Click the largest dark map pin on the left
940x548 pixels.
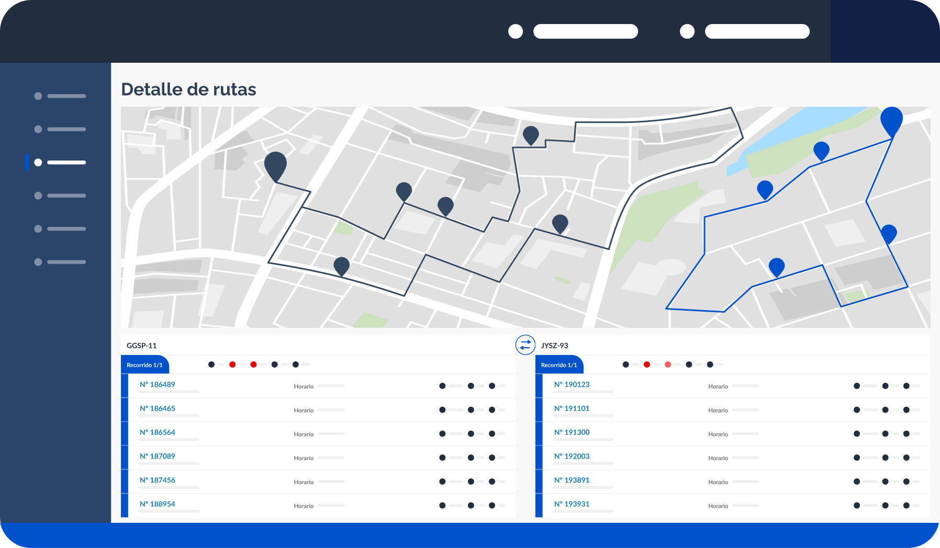click(275, 165)
